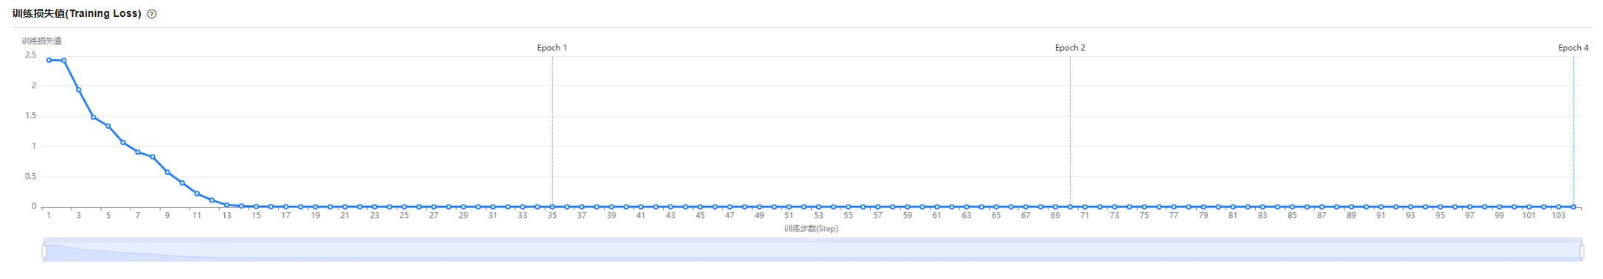Select the data point at step 1

(49, 60)
